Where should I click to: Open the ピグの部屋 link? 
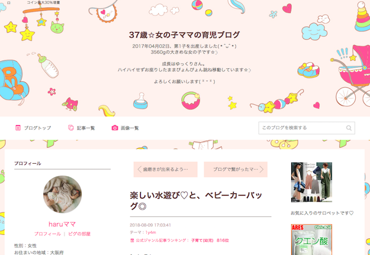79,234
